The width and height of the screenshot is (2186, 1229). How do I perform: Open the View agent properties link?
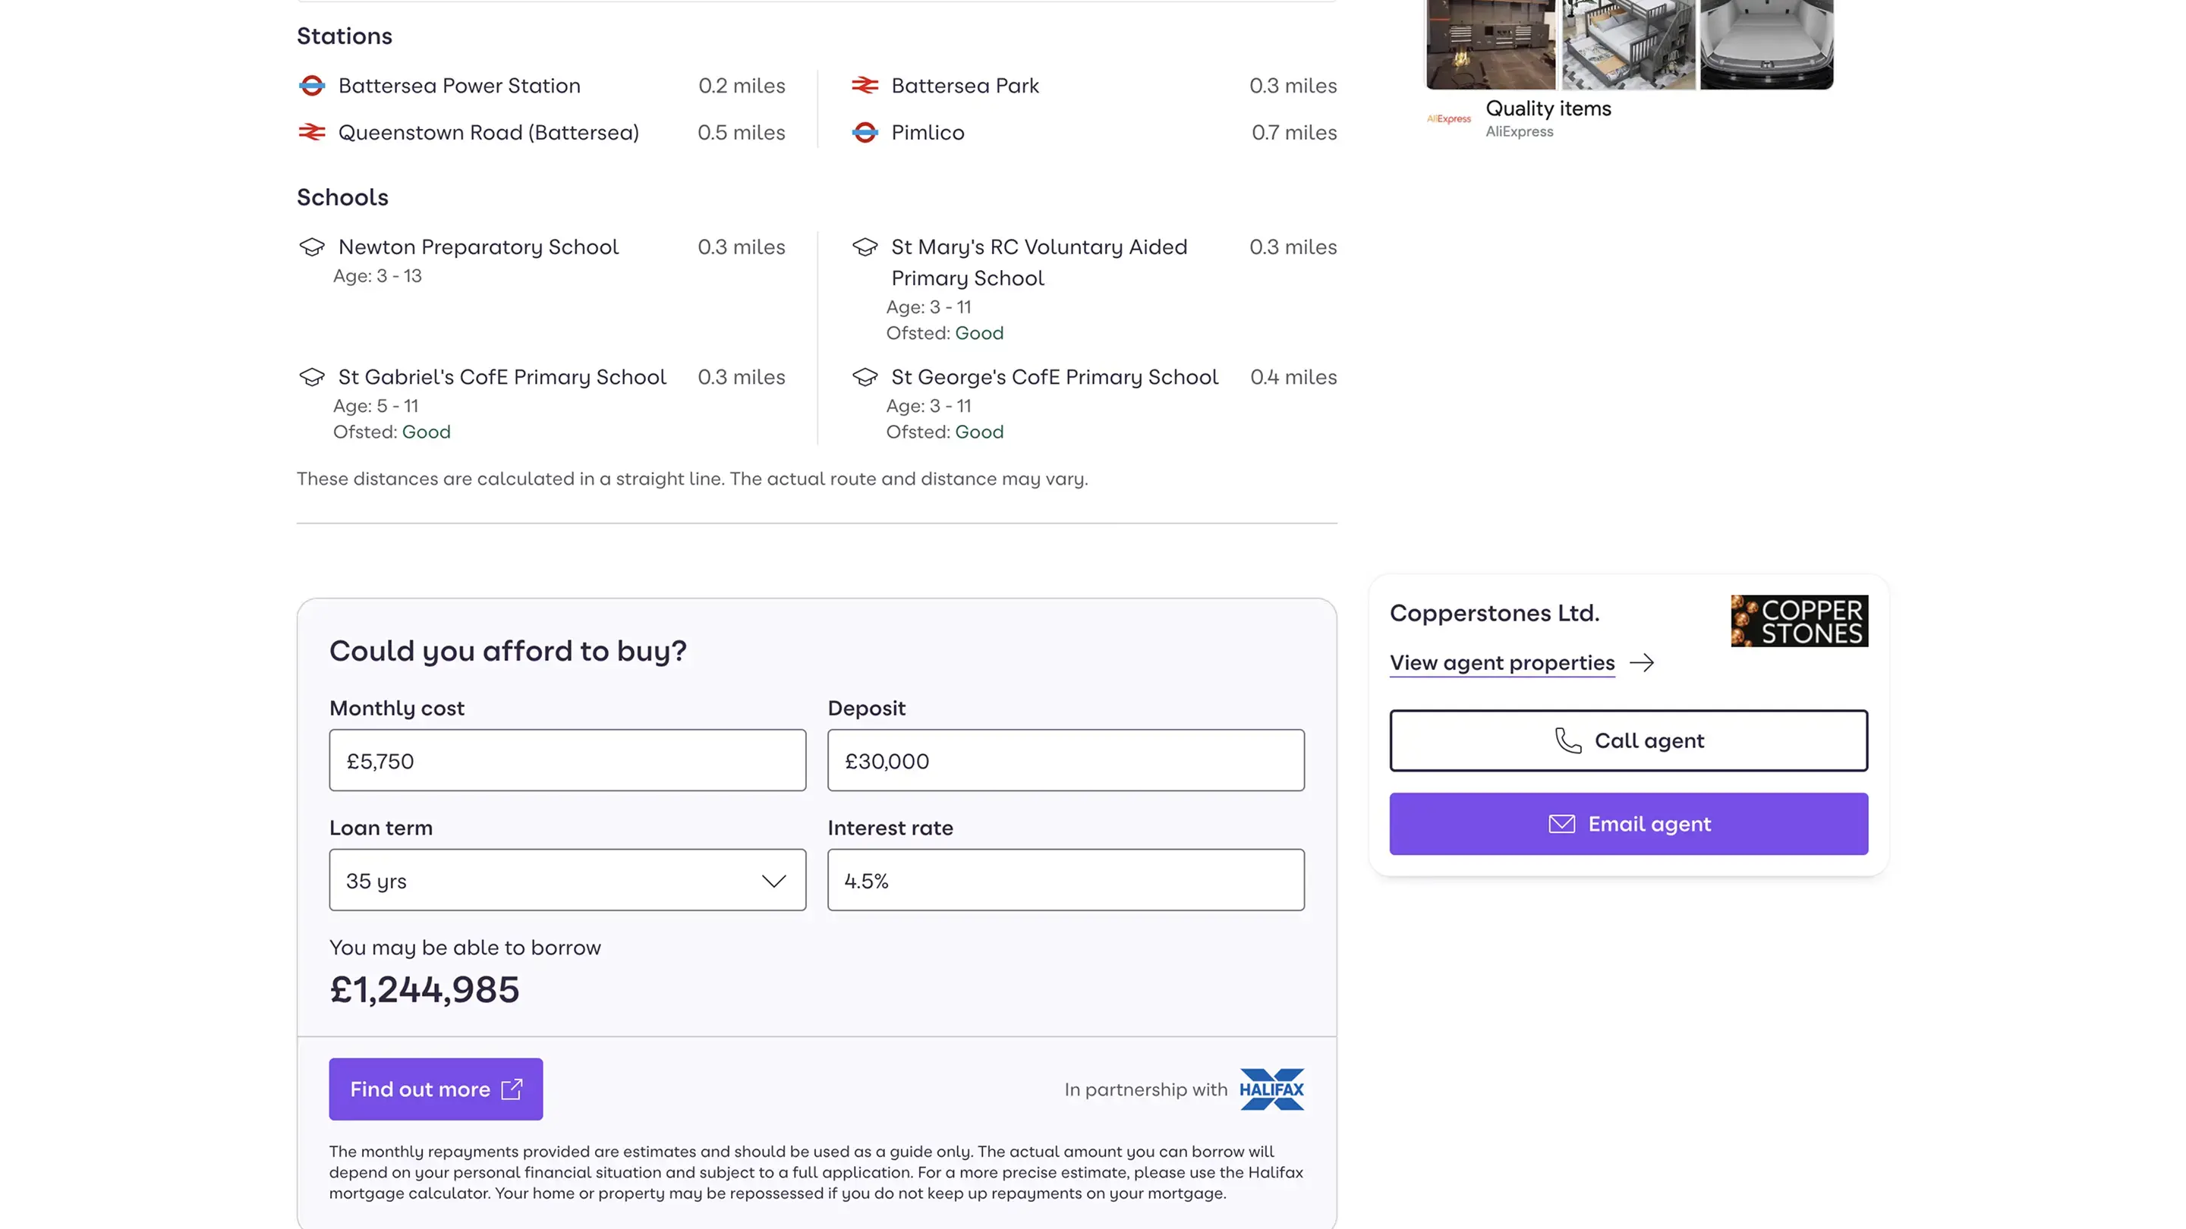[1501, 662]
